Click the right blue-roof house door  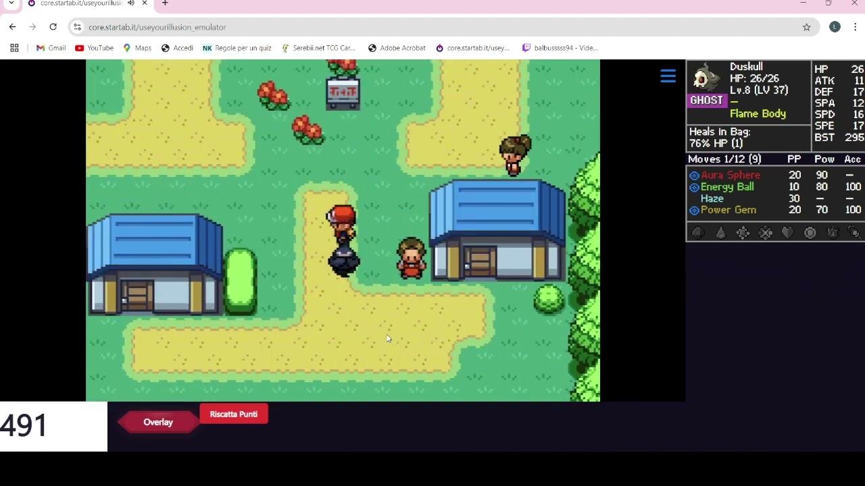[479, 262]
